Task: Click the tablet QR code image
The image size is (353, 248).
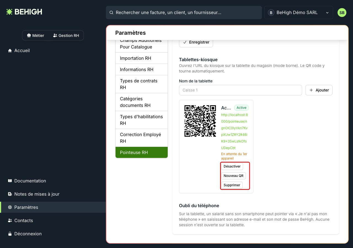Action: pos(200,121)
